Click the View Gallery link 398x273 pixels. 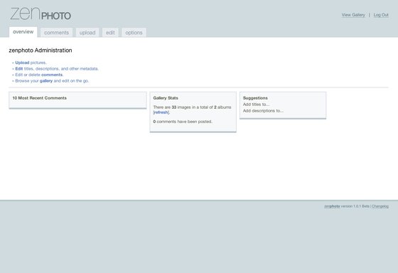click(353, 15)
